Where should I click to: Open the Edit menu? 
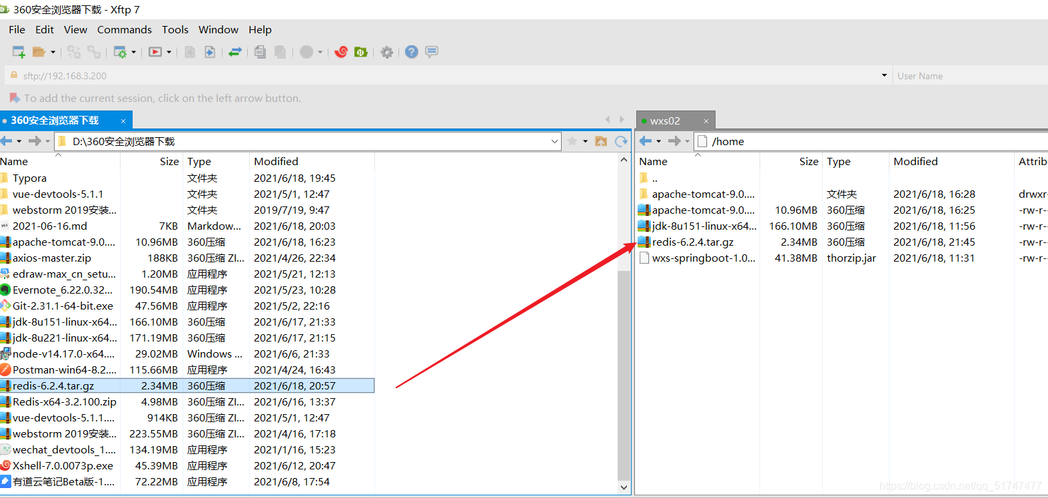[x=45, y=29]
